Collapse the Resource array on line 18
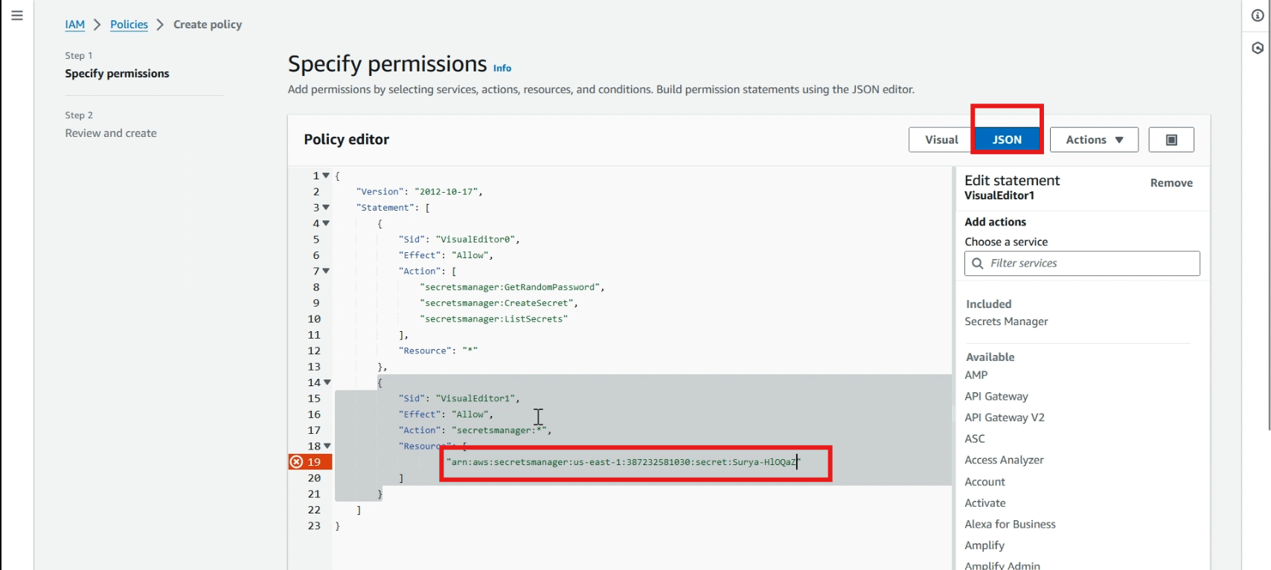Screen dimensions: 1271x570 pos(327,446)
